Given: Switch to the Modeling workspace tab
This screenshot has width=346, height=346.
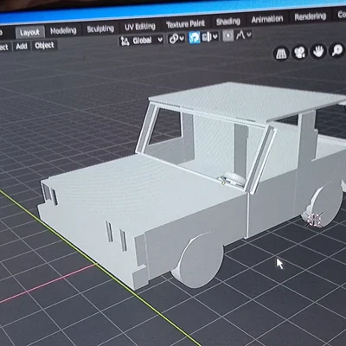Looking at the screenshot, I should click(63, 31).
